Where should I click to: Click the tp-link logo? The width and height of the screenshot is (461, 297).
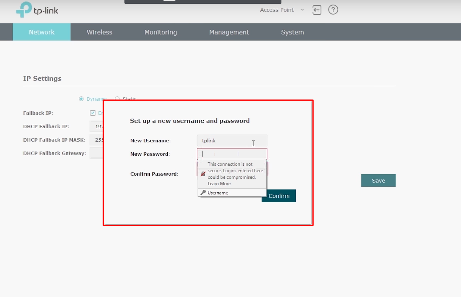tap(37, 10)
